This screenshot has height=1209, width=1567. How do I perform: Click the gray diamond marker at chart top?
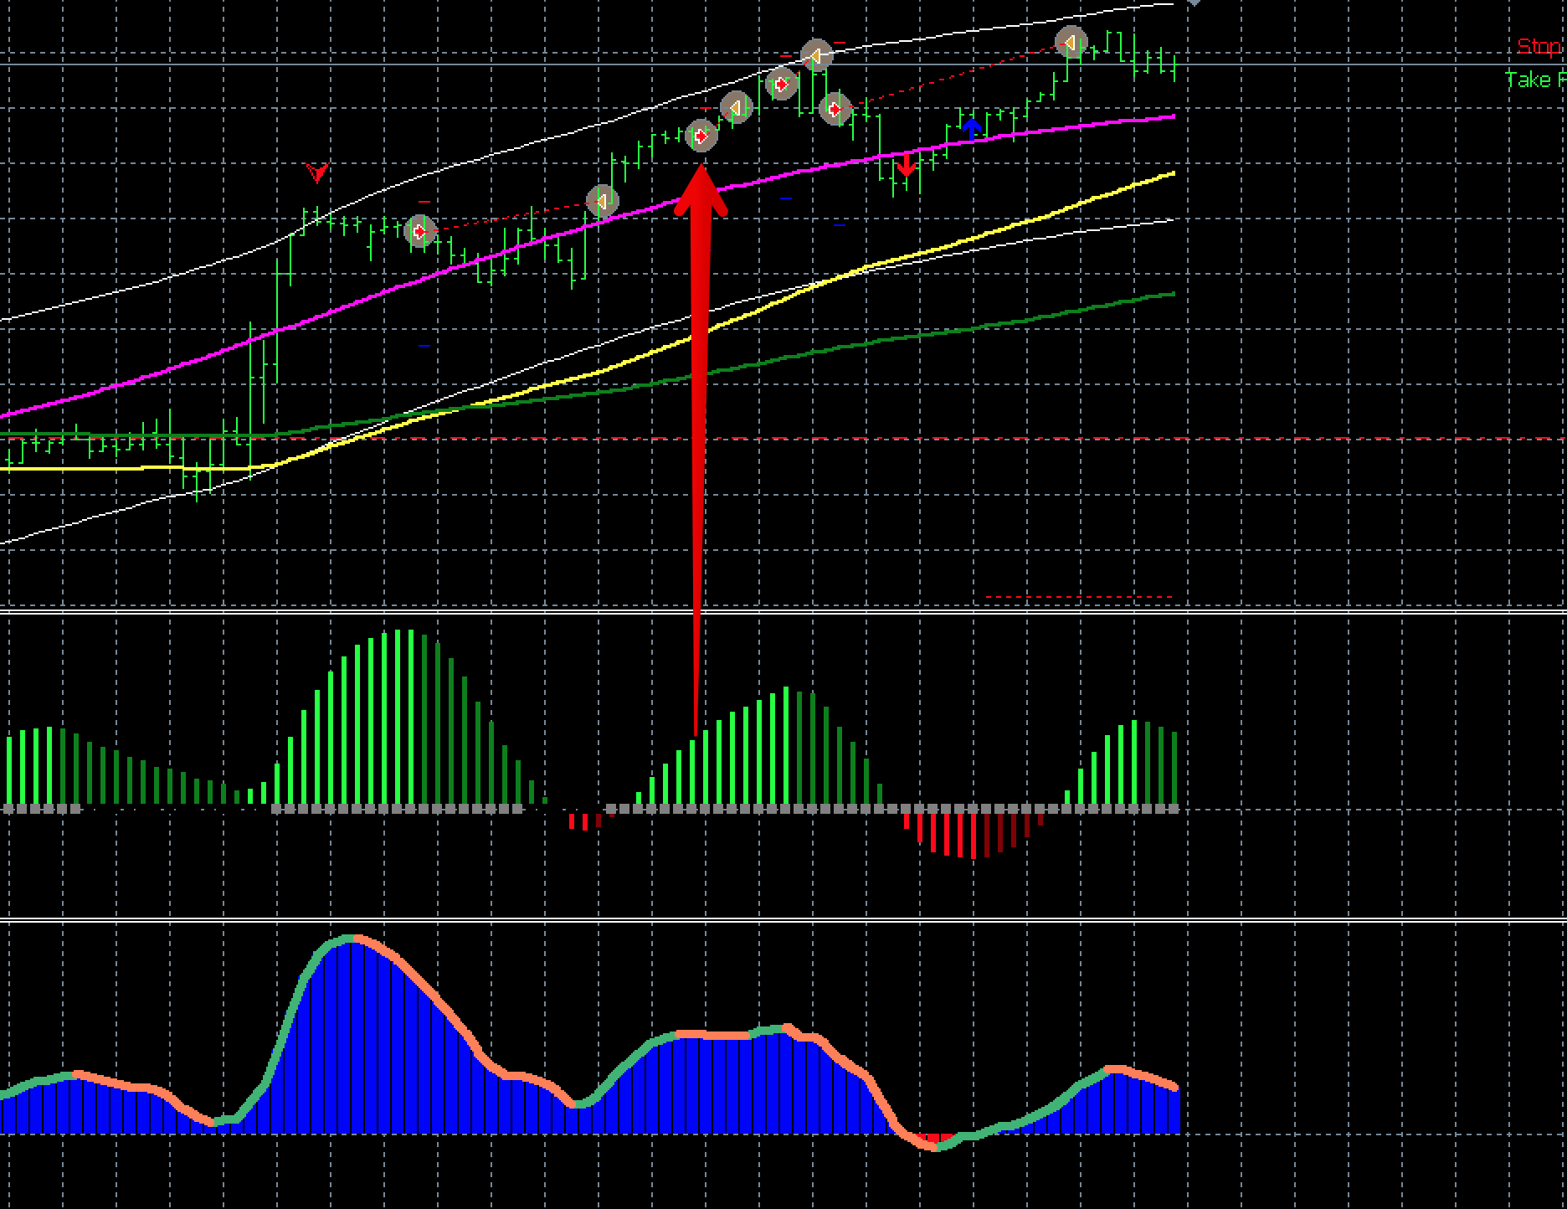(x=1195, y=3)
